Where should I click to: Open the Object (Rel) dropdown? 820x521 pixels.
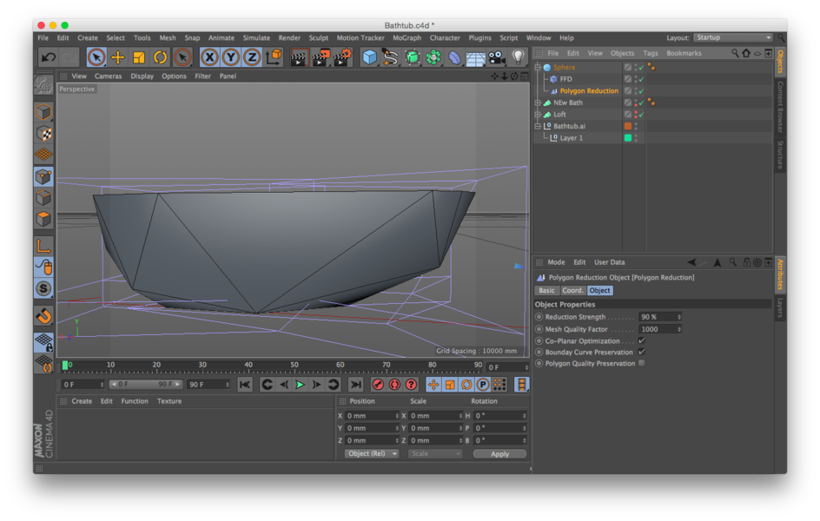click(x=371, y=453)
